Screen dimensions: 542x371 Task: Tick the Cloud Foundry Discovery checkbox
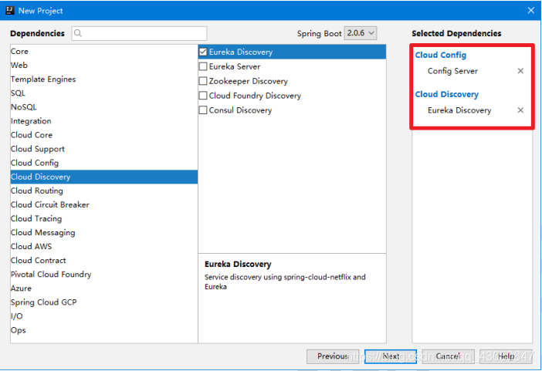[x=203, y=96]
